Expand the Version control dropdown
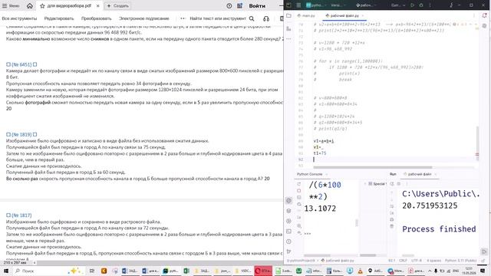The image size is (491, 276). [338, 5]
